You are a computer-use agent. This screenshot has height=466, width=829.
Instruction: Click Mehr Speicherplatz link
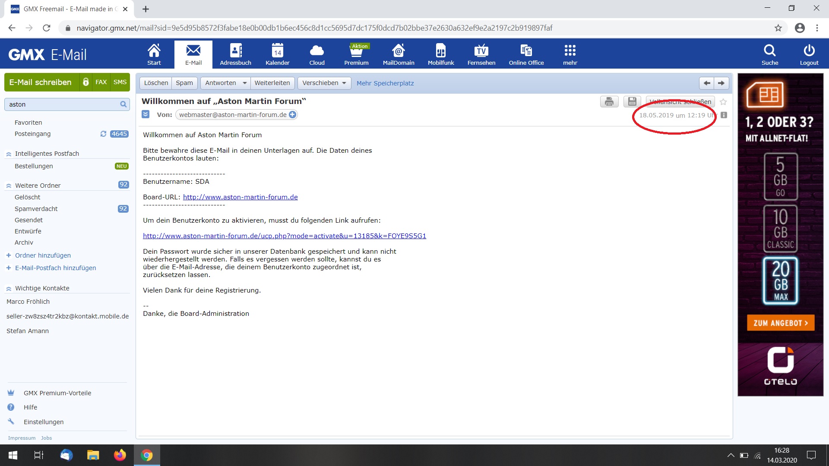(x=385, y=83)
